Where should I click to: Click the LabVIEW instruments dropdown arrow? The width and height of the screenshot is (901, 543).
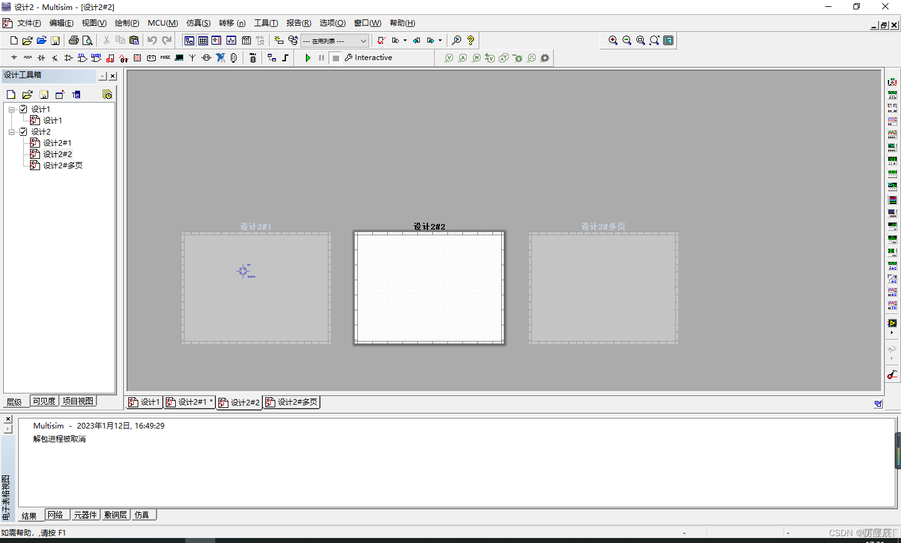892,333
